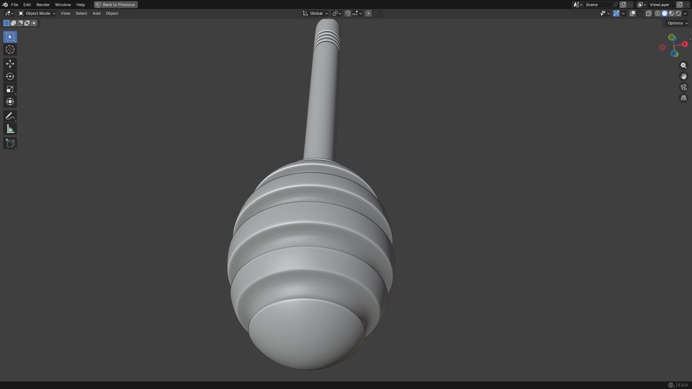Activate the Scale tool
The image size is (692, 389).
(x=10, y=89)
